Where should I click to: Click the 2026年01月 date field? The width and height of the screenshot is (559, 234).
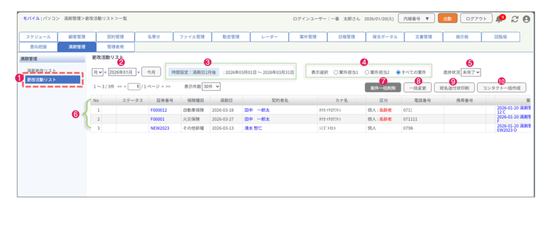[122, 72]
